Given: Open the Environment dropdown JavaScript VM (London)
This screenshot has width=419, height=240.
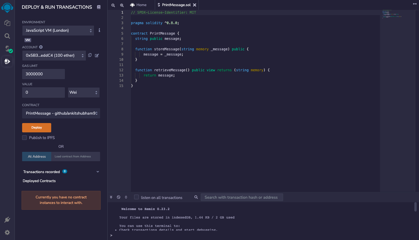Looking at the screenshot, I should pos(58,30).
